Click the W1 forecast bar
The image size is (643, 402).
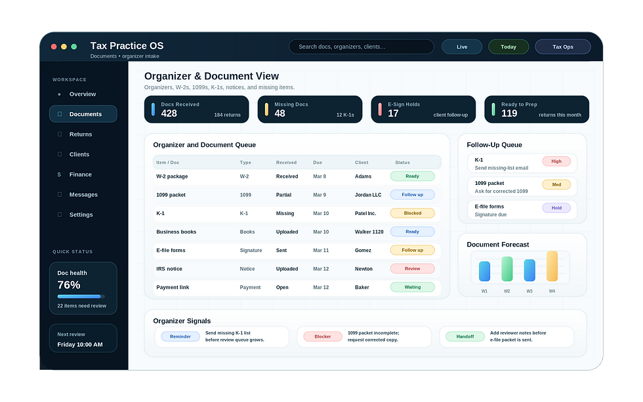[x=484, y=271]
